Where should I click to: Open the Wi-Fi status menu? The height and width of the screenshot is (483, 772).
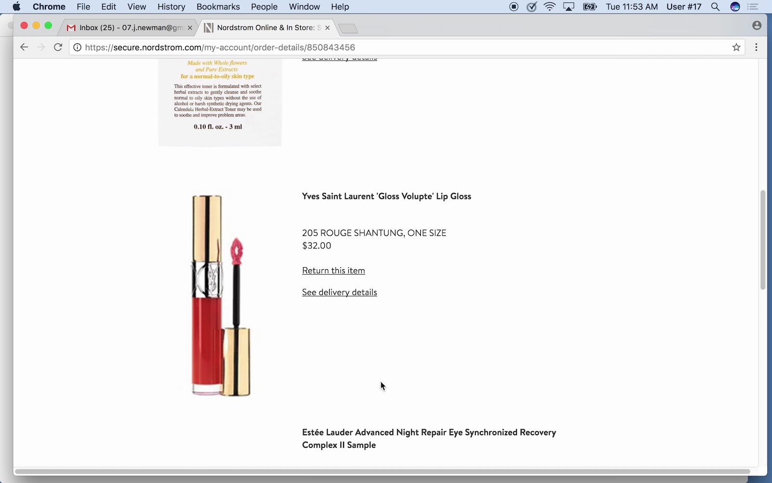coord(550,7)
